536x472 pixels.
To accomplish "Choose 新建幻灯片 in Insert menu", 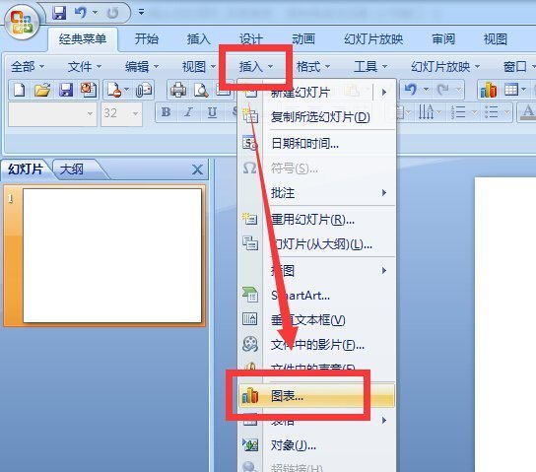I will [x=316, y=93].
